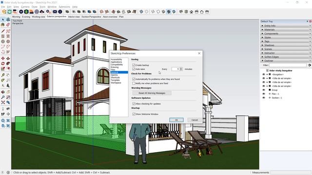Click the auto-save minutes input field

click(175, 69)
